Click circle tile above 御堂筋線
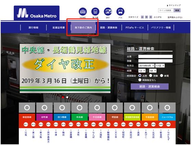 point(27,108)
